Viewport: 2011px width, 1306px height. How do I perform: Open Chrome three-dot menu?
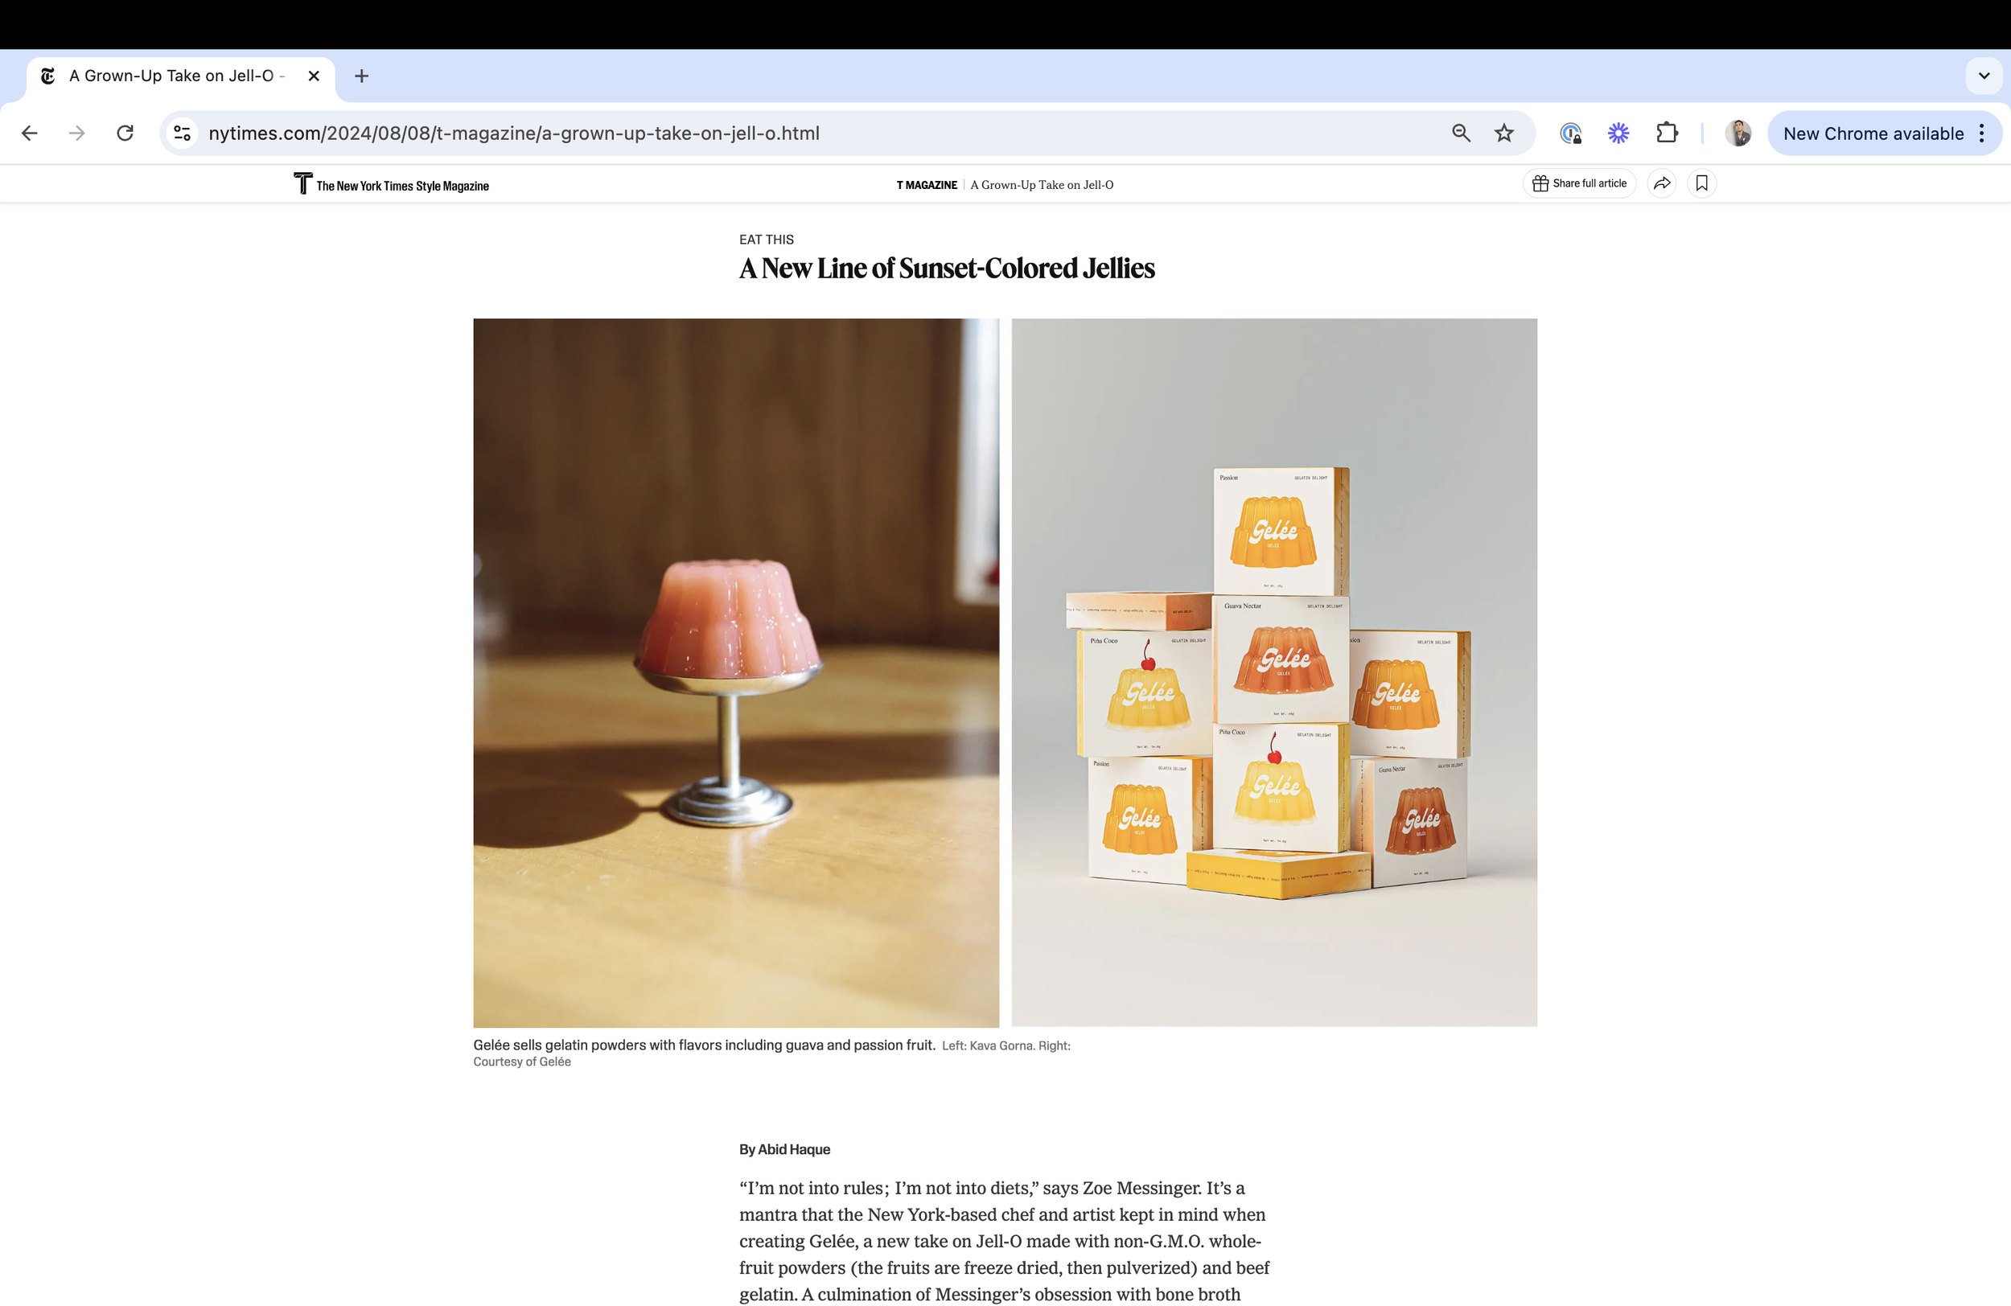[x=1981, y=133]
